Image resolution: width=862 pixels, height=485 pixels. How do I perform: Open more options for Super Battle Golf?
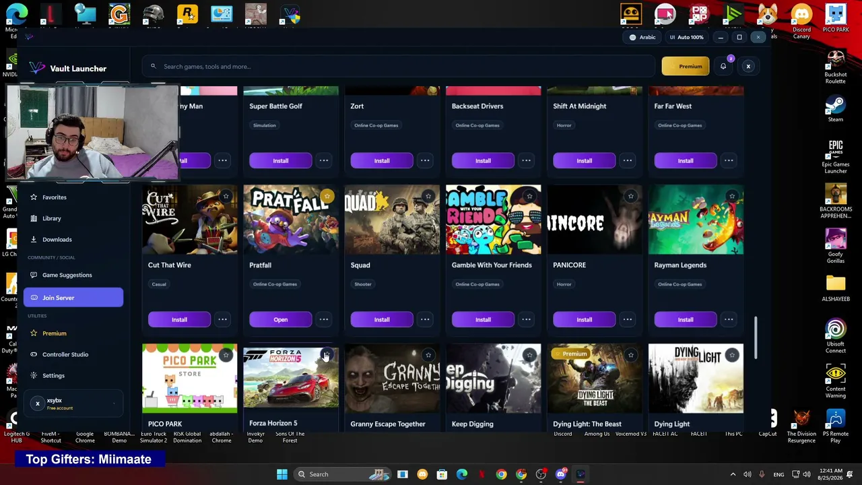324,160
